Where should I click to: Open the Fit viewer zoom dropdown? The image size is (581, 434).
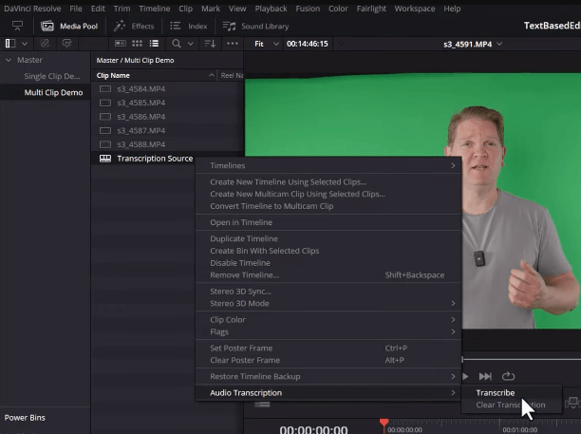[266, 44]
